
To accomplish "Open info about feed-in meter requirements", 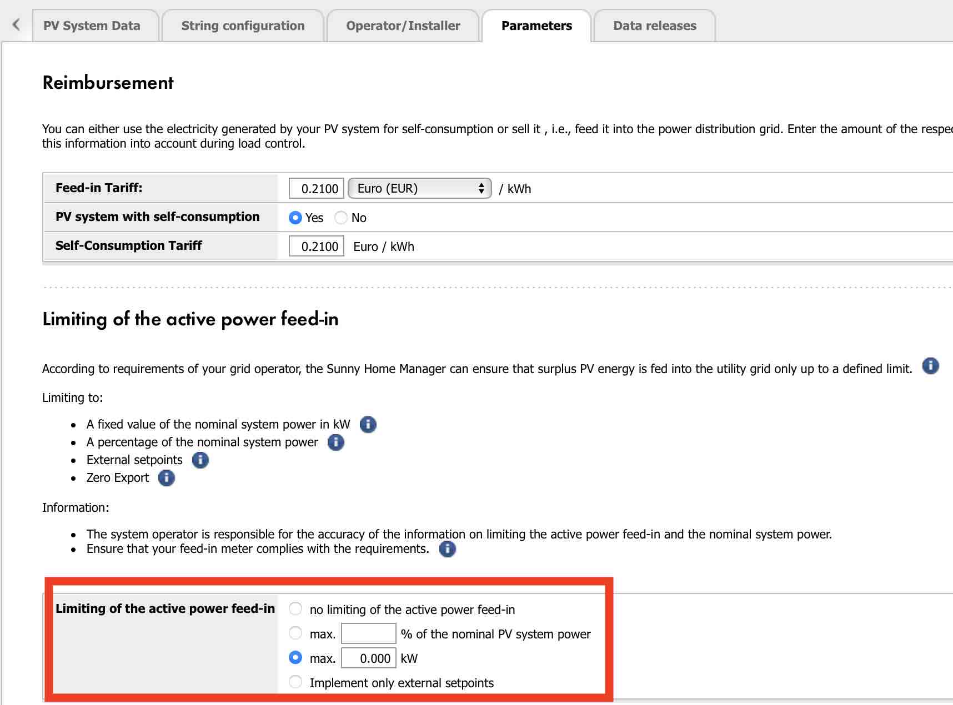I will click(447, 549).
